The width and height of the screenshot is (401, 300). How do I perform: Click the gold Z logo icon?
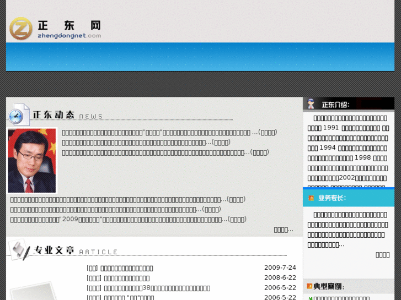21,28
